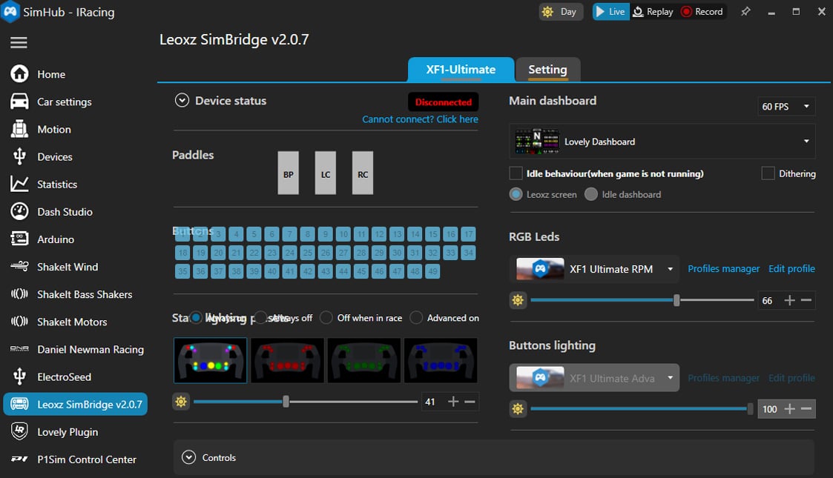
Task: Click Buttons lighting brightness sun icon
Action: 518,408
